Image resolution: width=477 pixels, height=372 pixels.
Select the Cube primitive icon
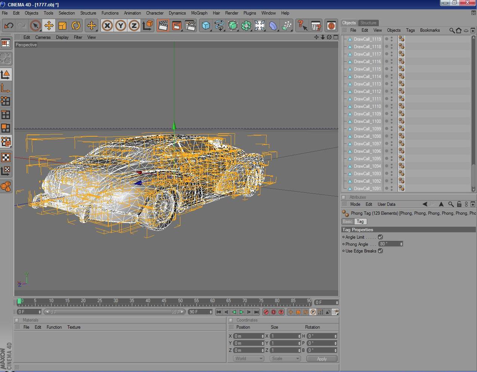(206, 25)
